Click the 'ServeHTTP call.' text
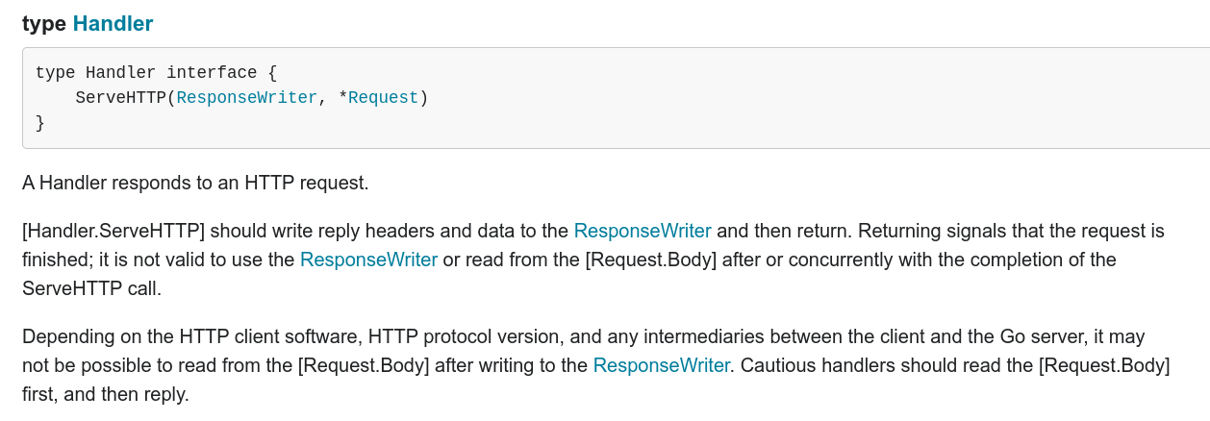1210x421 pixels. [91, 288]
